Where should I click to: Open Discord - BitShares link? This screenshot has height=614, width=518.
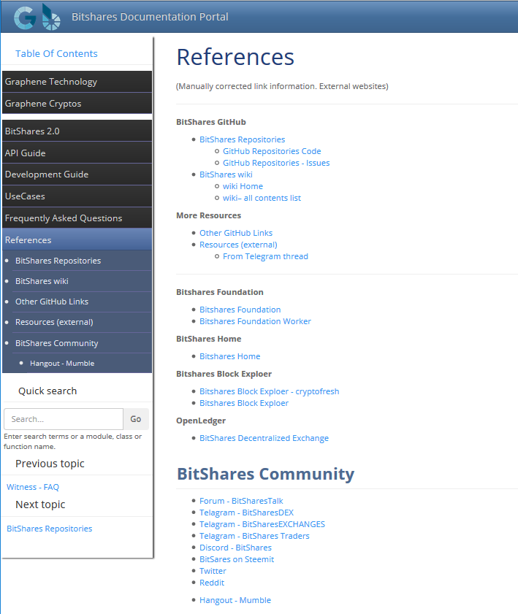[x=235, y=548]
